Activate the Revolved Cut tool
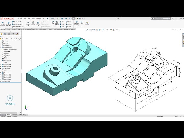184x138 pixels. coord(38,24)
